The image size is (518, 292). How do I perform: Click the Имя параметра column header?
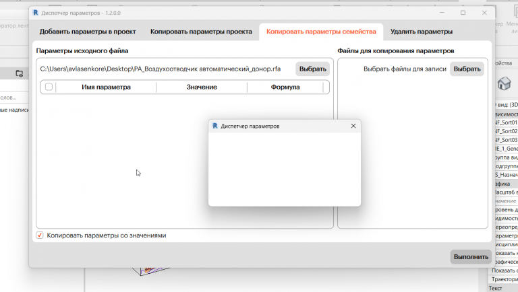tap(106, 87)
